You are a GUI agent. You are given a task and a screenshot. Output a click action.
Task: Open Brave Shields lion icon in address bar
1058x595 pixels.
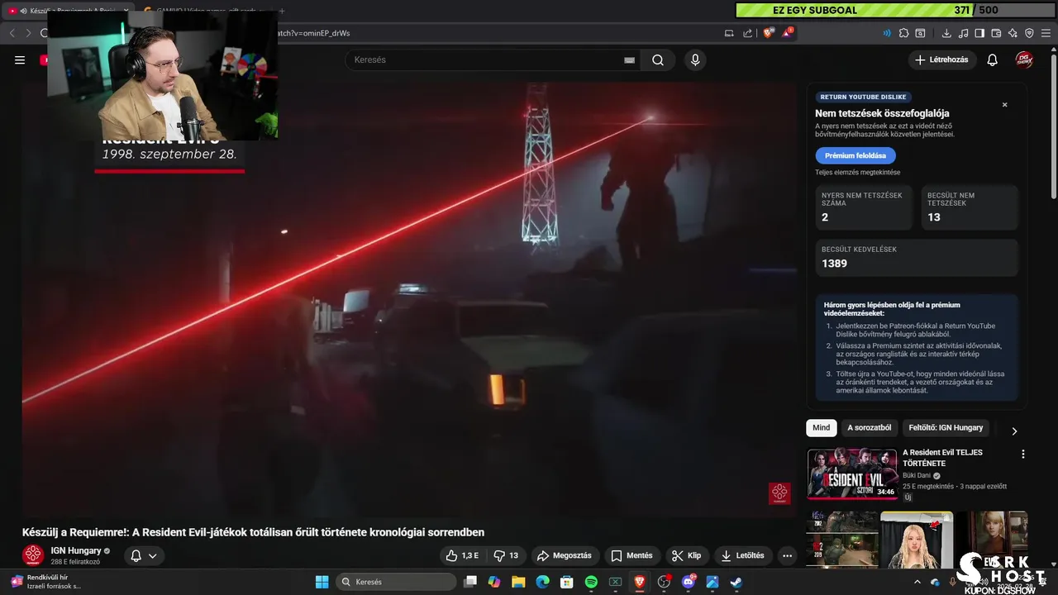(x=768, y=33)
